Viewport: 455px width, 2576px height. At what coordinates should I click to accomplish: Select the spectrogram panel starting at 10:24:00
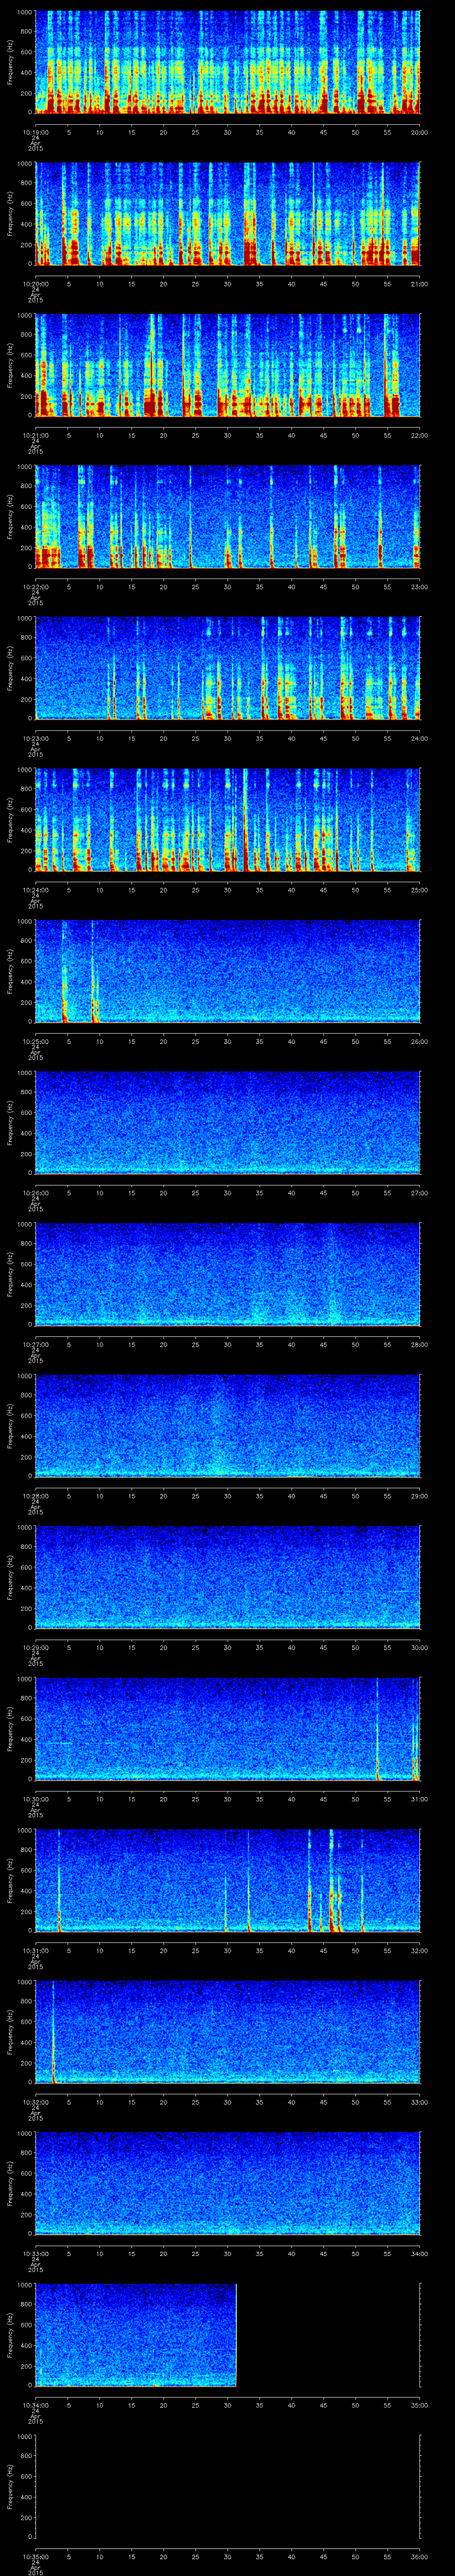click(228, 820)
